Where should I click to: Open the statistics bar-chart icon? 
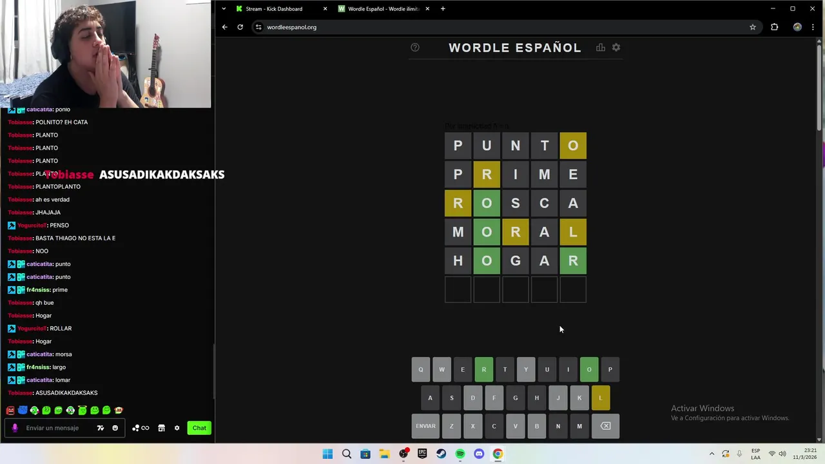click(601, 48)
